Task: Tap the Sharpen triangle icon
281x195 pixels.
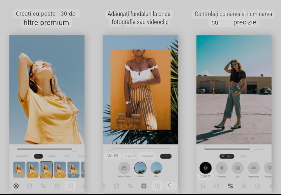Action: pos(269,168)
